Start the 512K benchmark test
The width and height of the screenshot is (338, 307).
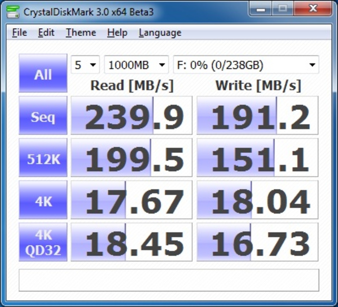tap(43, 157)
